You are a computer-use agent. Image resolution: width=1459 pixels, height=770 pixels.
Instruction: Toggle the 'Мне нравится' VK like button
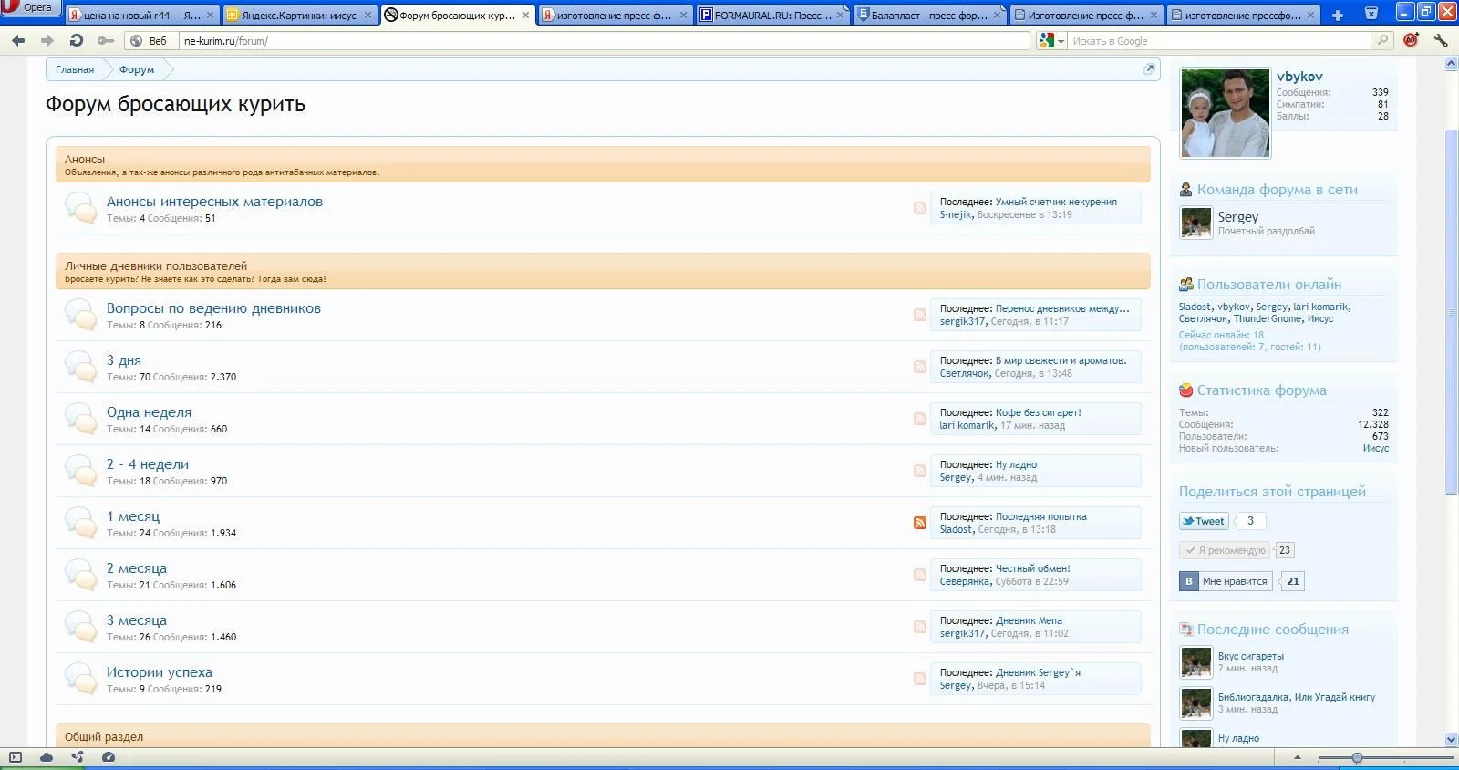pyautogui.click(x=1226, y=581)
